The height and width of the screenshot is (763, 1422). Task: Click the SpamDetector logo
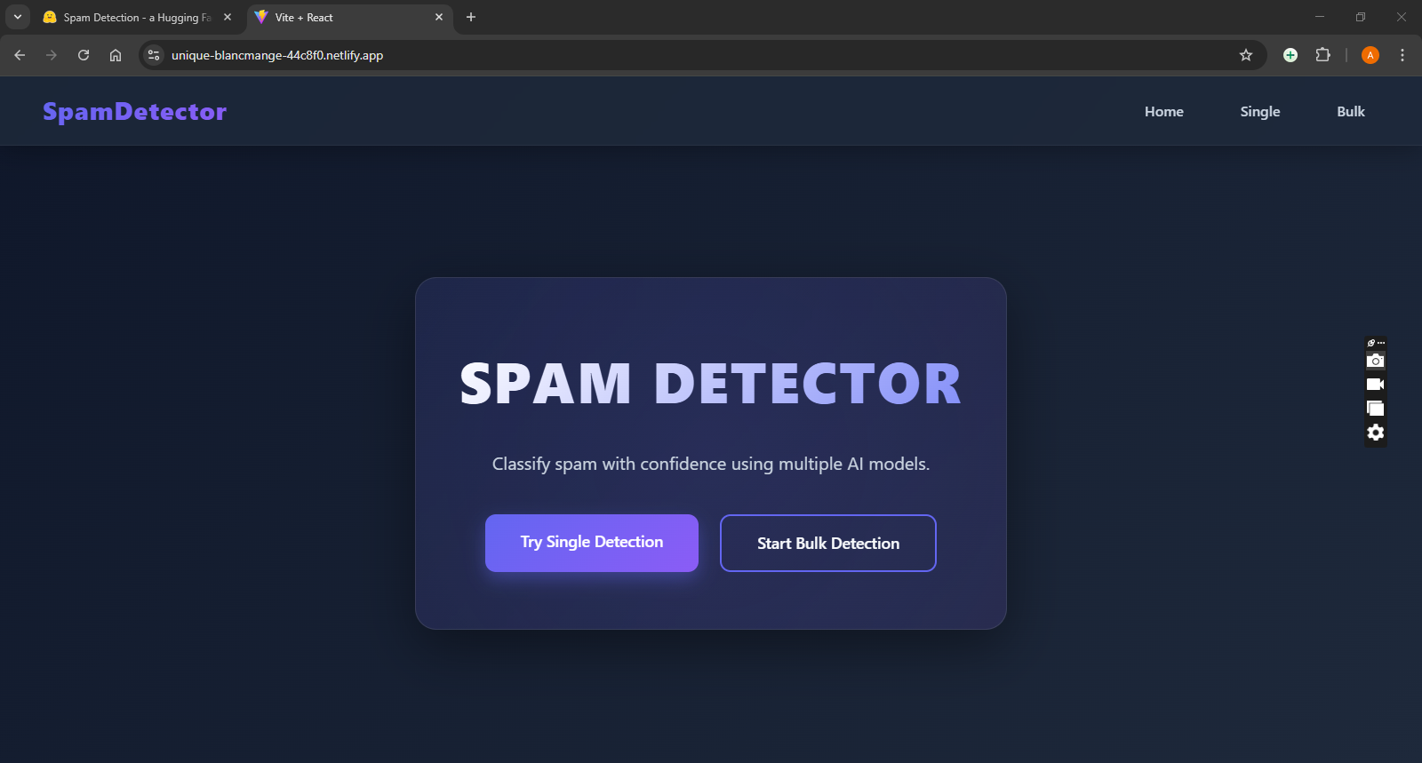pyautogui.click(x=135, y=111)
